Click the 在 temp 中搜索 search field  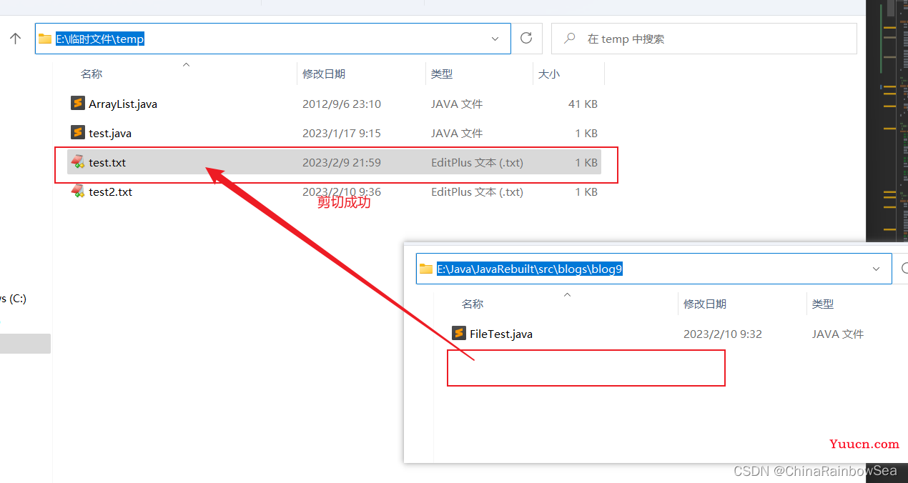tap(704, 39)
